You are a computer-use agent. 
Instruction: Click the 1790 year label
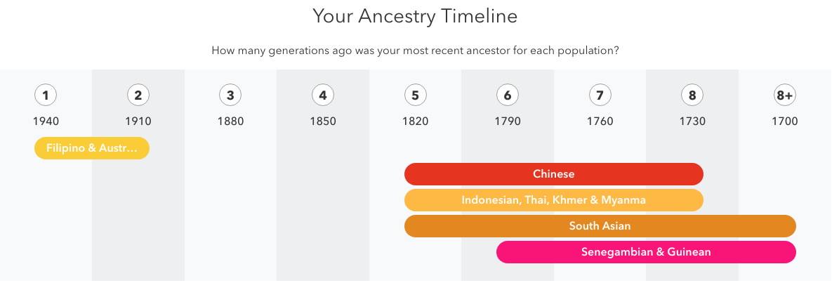[507, 121]
